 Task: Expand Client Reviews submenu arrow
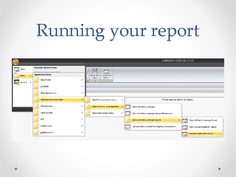(x=82, y=106)
